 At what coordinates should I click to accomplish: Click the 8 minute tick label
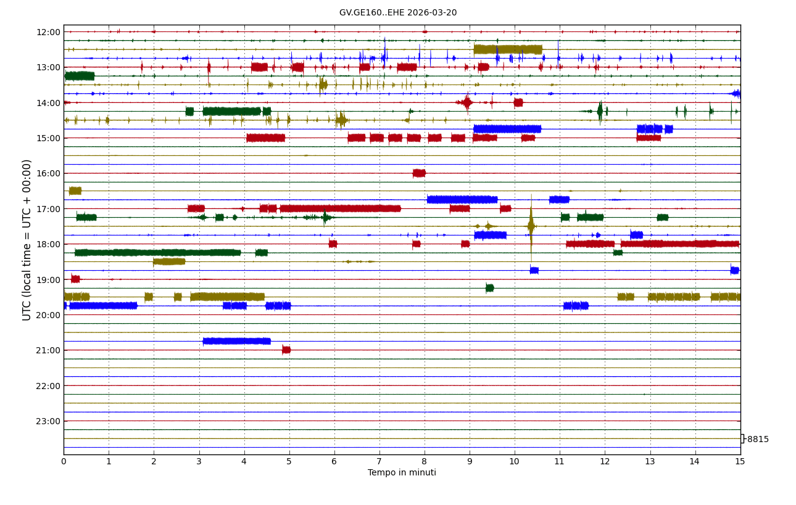pos(425,461)
